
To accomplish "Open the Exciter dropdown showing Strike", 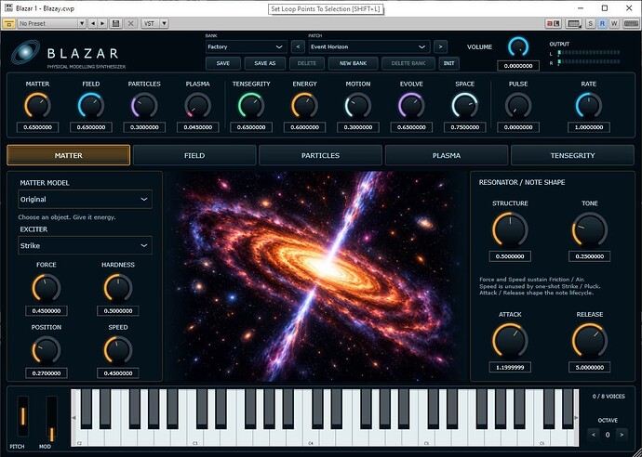I will tap(86, 245).
